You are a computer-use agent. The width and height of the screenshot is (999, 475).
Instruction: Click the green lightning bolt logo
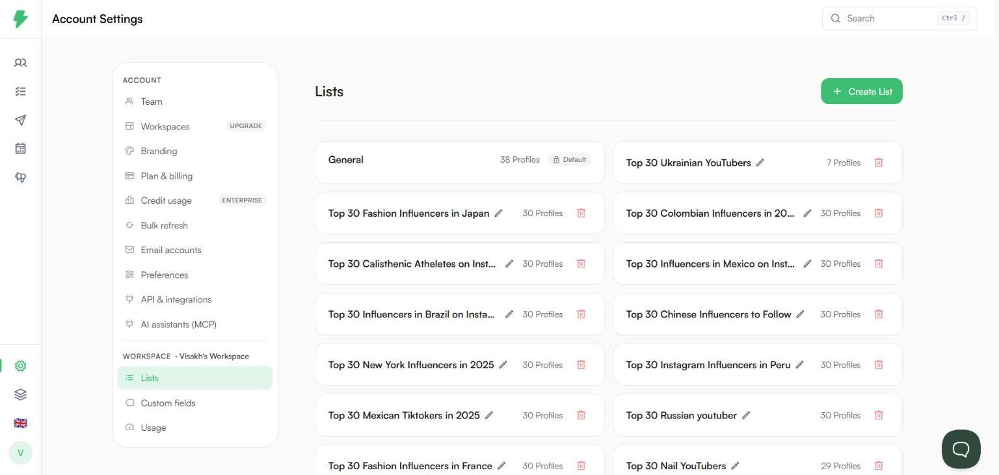(x=21, y=19)
